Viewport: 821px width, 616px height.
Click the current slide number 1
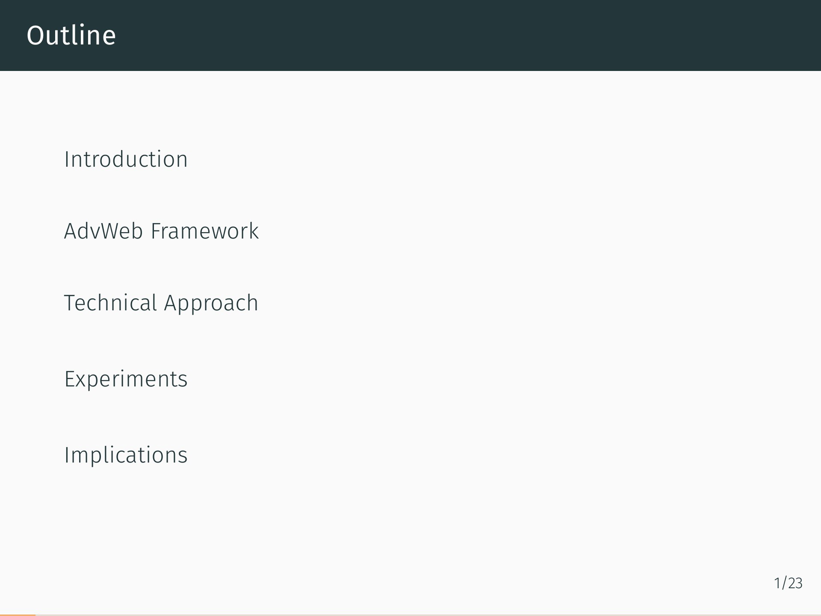[778, 583]
